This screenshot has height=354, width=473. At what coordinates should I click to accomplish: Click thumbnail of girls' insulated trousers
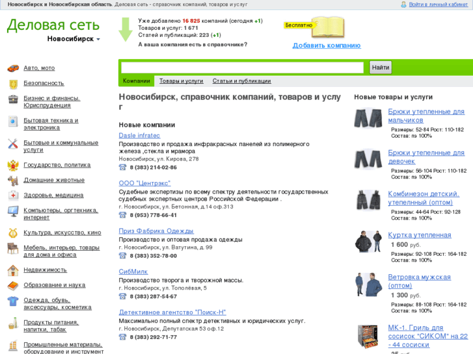(368, 159)
